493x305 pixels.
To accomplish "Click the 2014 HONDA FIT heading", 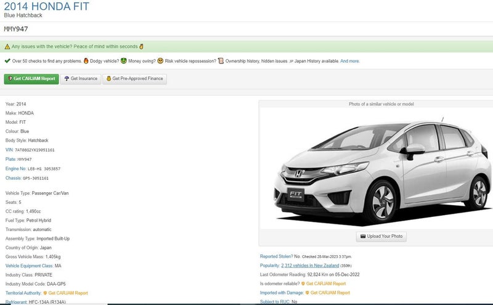I will (x=47, y=6).
